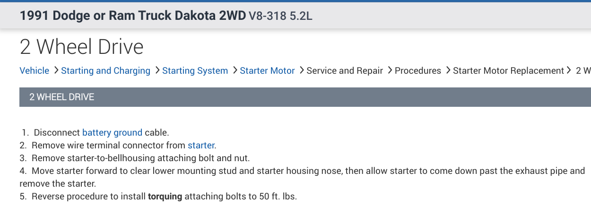Click chevron after Starter Motor Replacement
Image resolution: width=591 pixels, height=224 pixels.
click(x=569, y=70)
